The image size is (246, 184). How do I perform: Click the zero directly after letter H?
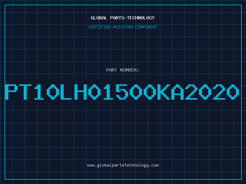(94, 92)
